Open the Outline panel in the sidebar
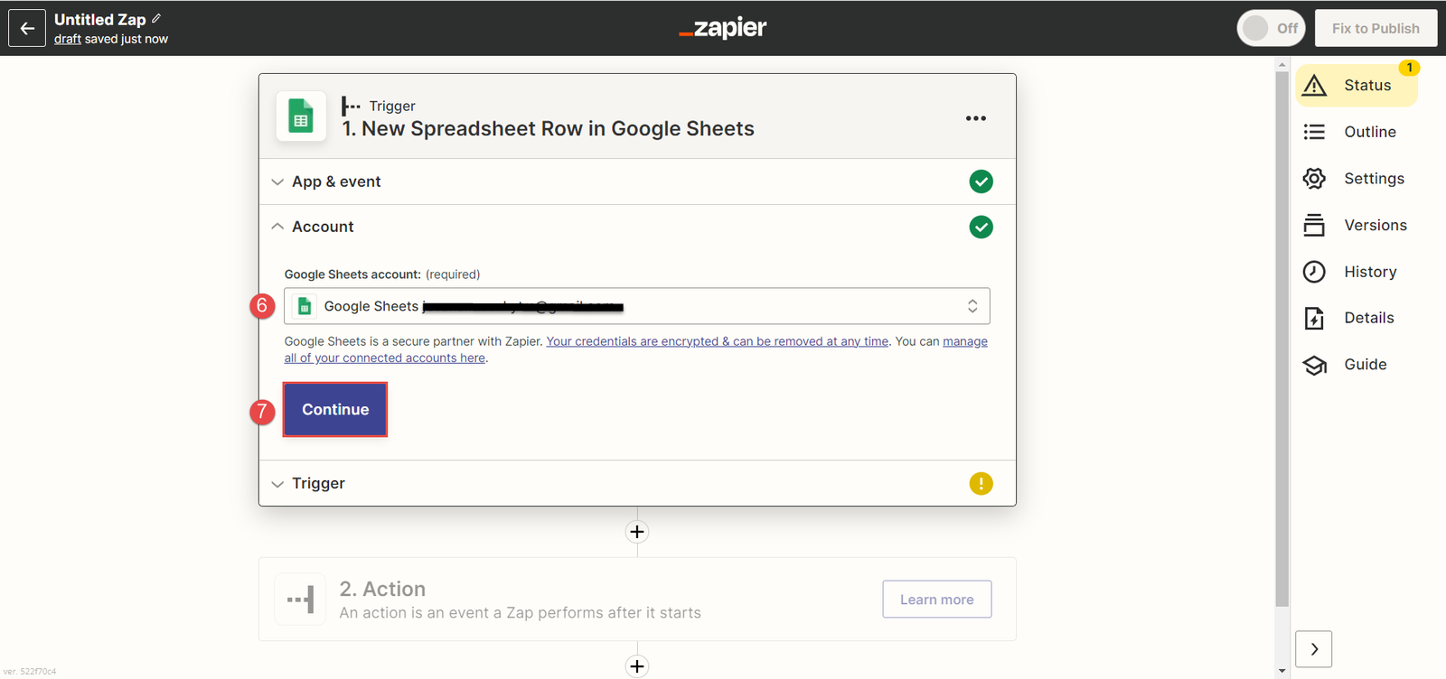Screen dimensions: 1446x679 1369,132
